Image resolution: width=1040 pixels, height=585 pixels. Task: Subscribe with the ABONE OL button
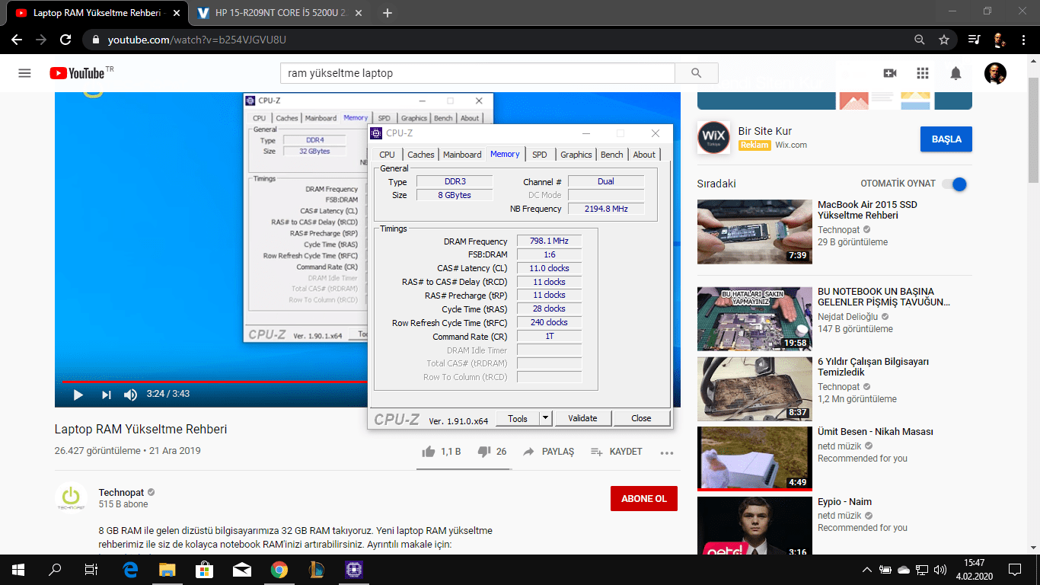[644, 499]
